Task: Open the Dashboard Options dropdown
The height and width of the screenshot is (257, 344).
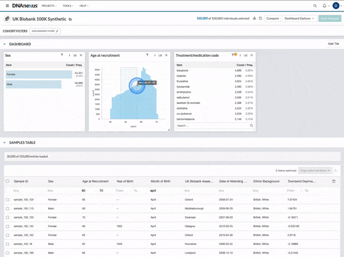Action: (x=299, y=18)
